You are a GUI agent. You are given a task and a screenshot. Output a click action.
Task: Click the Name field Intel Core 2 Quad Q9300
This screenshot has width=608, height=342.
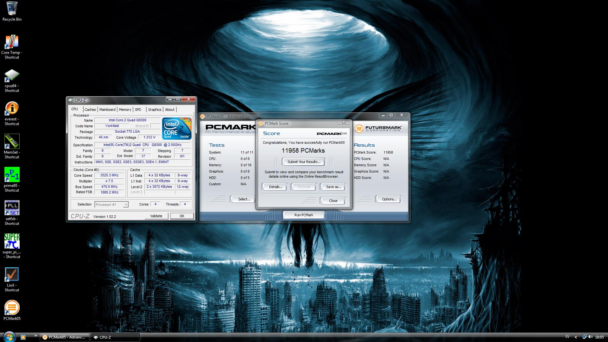[x=127, y=120]
